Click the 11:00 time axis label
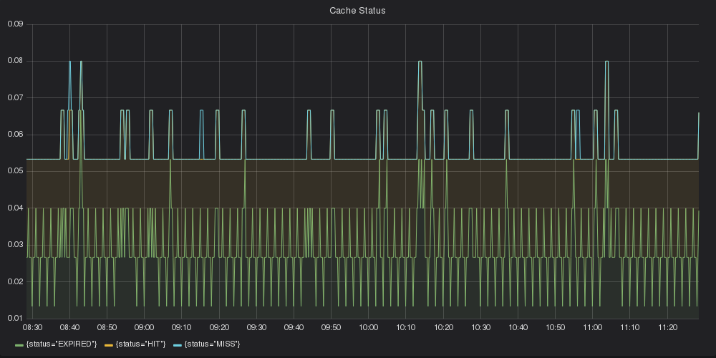The width and height of the screenshot is (716, 358). (593, 327)
